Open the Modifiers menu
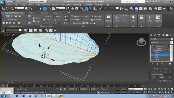 click(x=46, y=5)
